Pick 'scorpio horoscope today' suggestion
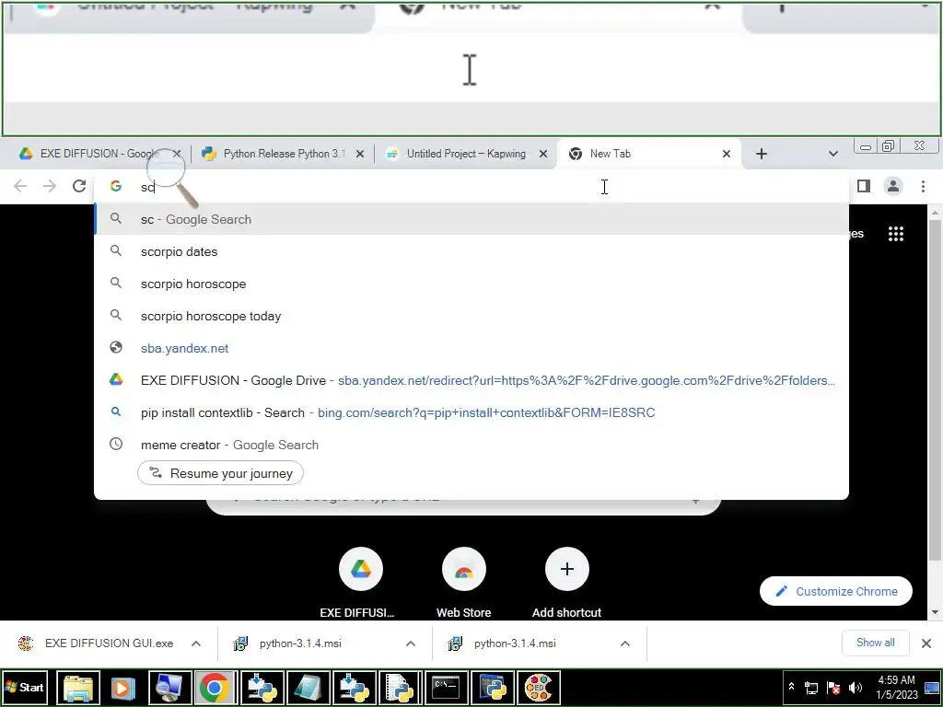The height and width of the screenshot is (707, 943). pyautogui.click(x=471, y=317)
